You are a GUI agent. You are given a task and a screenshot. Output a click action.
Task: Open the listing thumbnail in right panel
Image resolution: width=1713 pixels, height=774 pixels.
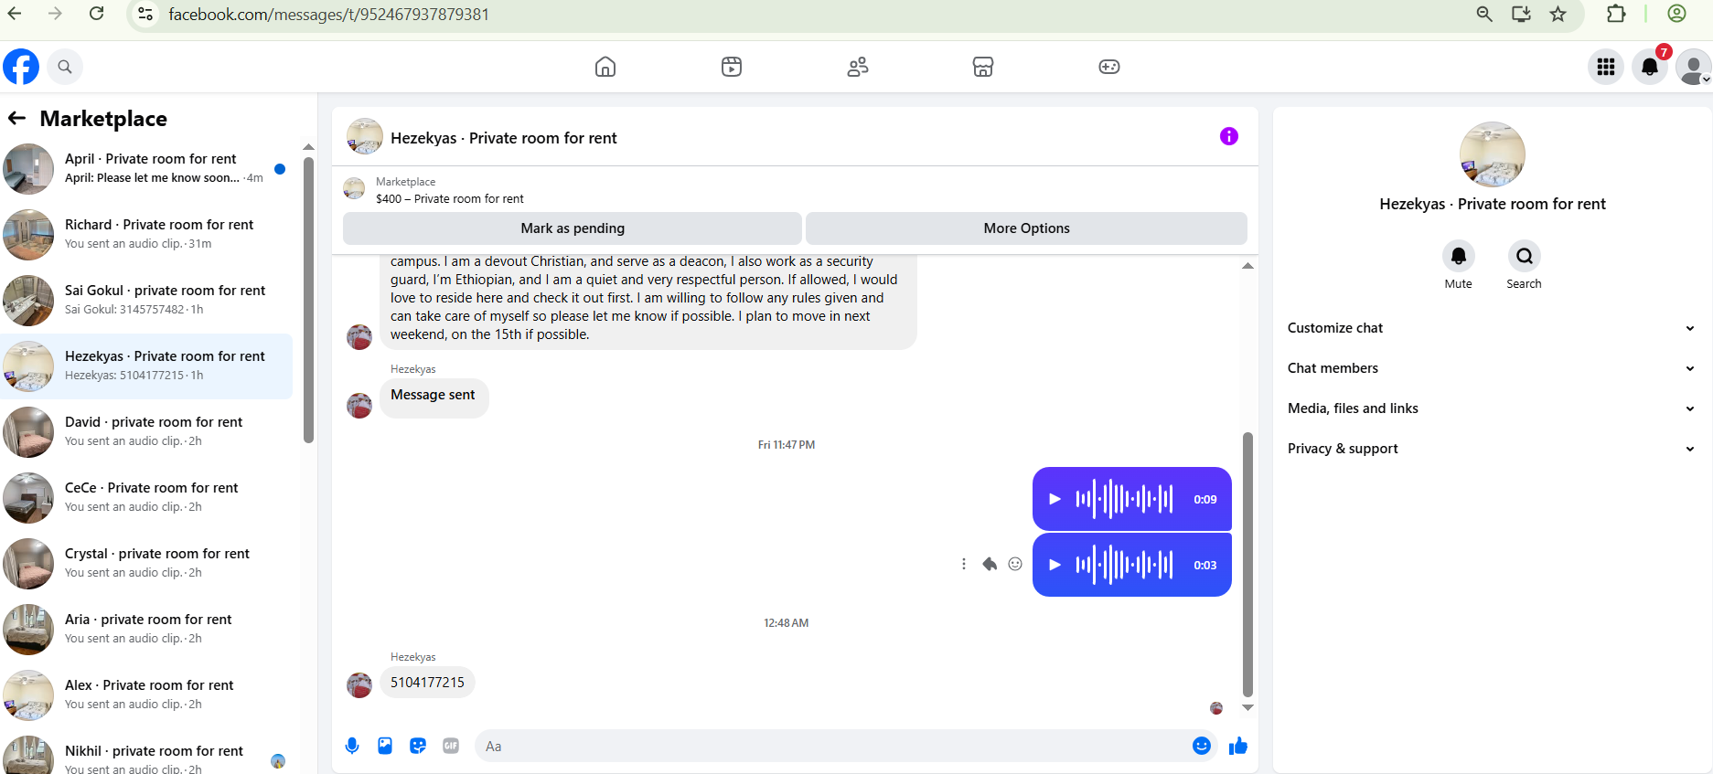point(1493,154)
